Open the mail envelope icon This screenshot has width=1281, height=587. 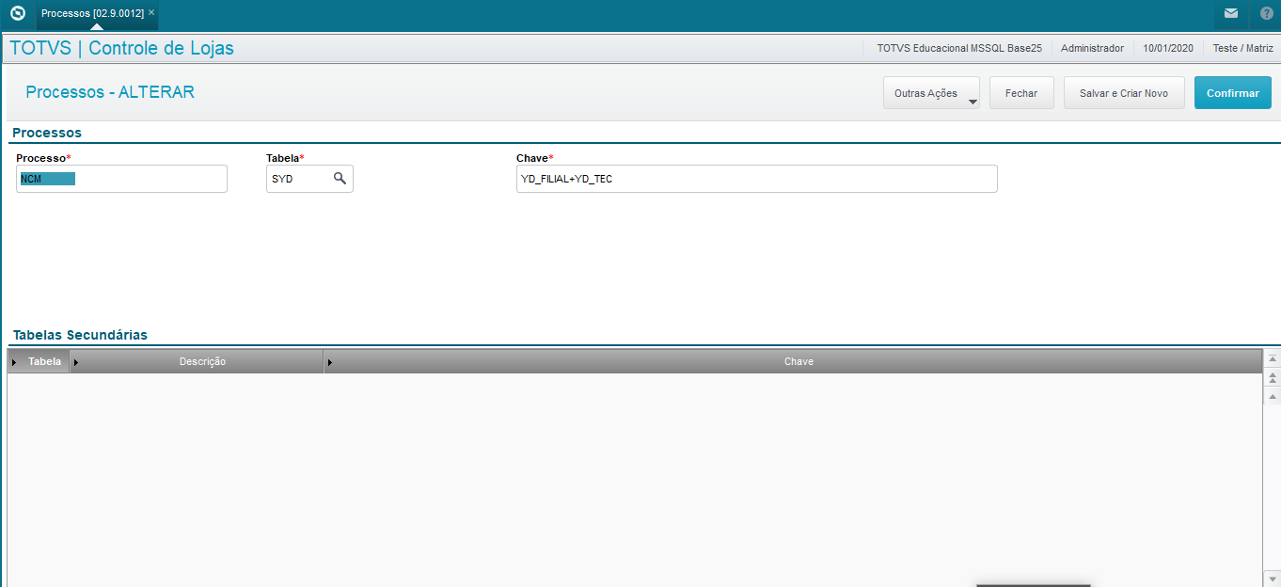(1231, 13)
